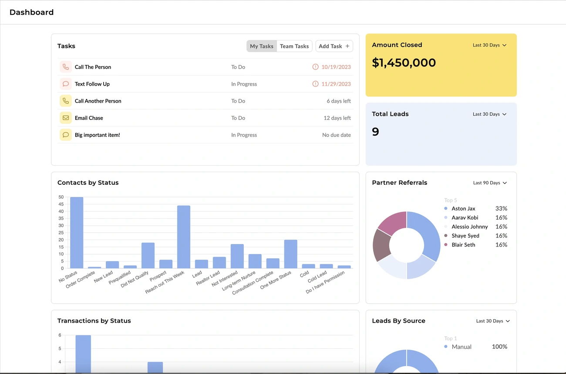Click the Prospect axis label

[x=158, y=276]
